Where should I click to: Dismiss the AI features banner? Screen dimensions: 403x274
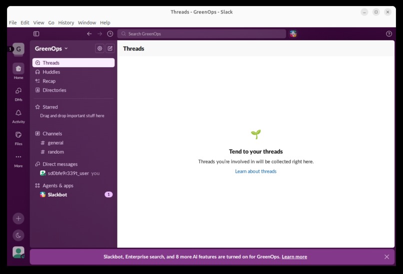click(x=386, y=257)
